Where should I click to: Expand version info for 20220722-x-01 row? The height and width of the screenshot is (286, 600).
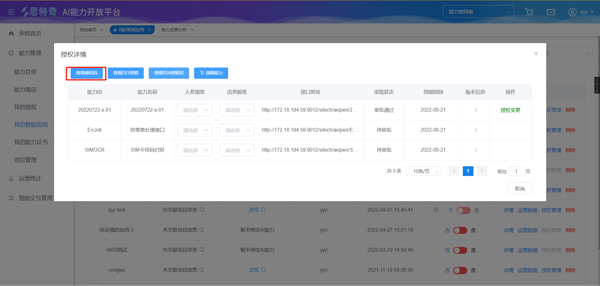476,110
